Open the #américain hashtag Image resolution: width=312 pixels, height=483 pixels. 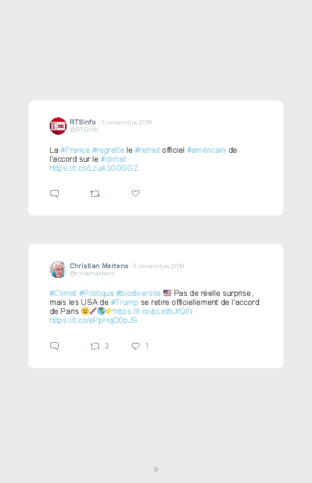206,150
